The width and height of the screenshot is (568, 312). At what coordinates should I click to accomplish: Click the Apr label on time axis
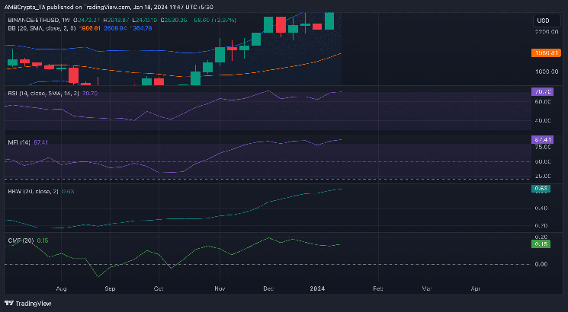(x=476, y=289)
